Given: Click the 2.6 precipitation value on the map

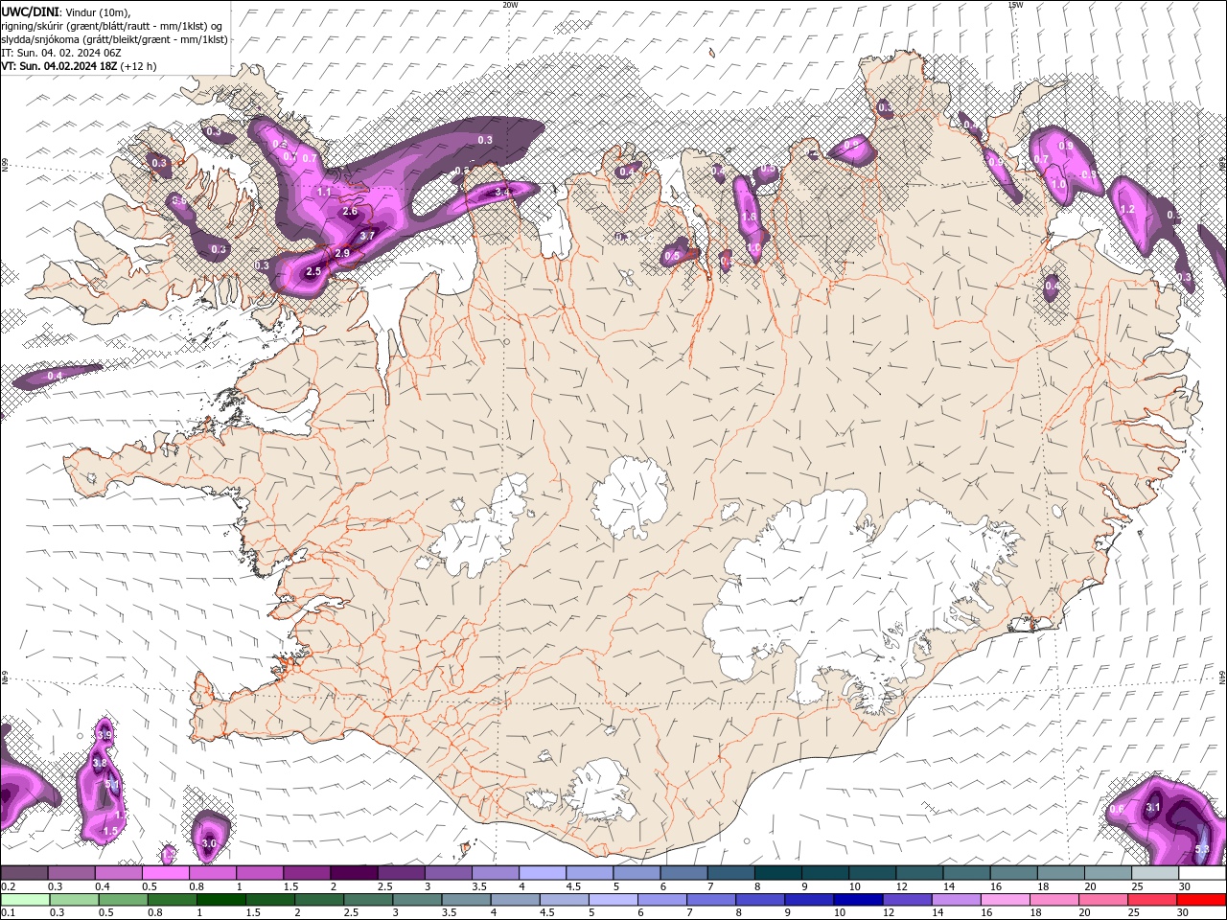Looking at the screenshot, I should (350, 212).
